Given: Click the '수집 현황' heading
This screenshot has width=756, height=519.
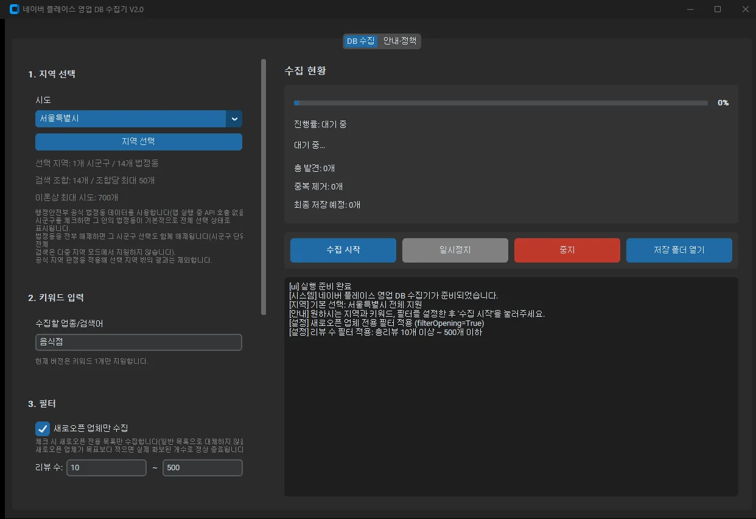Looking at the screenshot, I should click(x=306, y=71).
